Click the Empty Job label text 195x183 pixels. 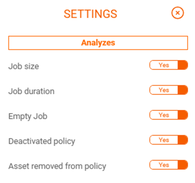click(x=28, y=116)
